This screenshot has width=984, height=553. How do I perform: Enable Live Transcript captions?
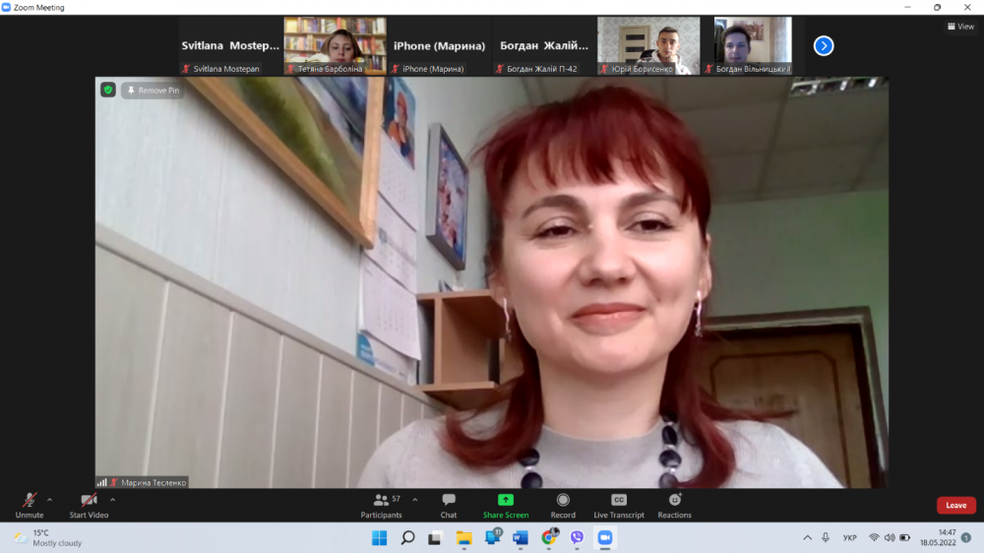point(619,503)
